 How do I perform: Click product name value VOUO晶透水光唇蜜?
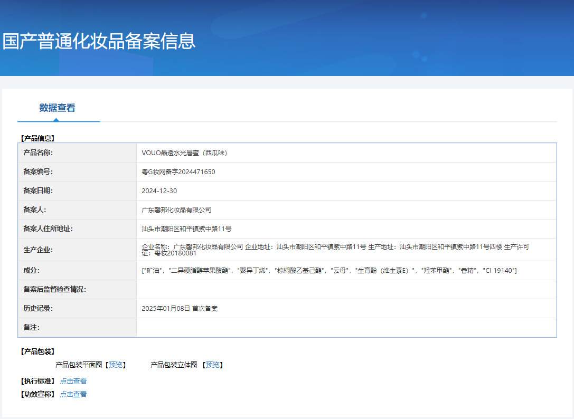(184, 153)
